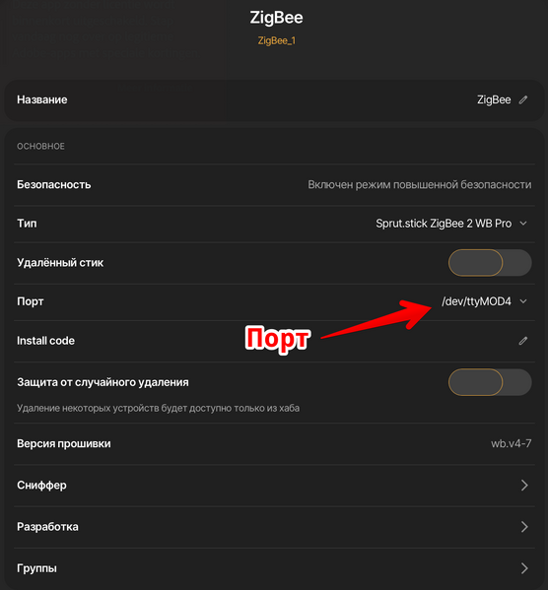Click the pencil icon in Install code row
Viewport: 548px width, 590px height.
[522, 341]
